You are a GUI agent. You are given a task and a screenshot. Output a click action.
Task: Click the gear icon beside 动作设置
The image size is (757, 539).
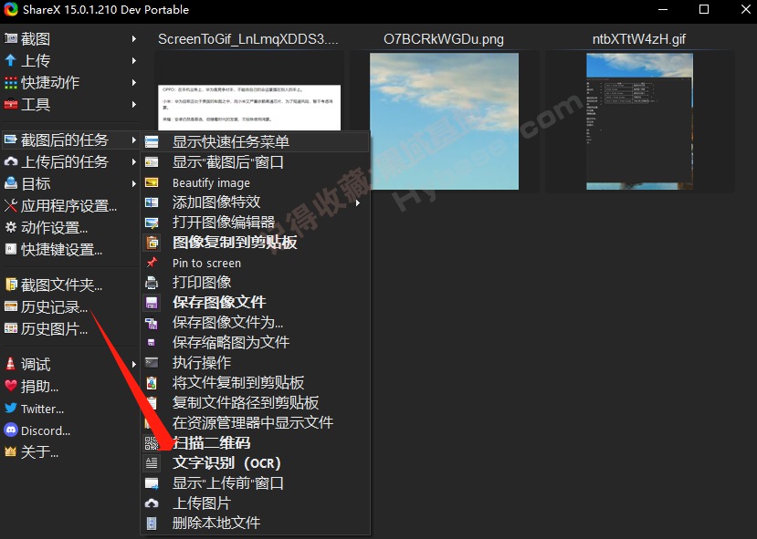pos(11,227)
